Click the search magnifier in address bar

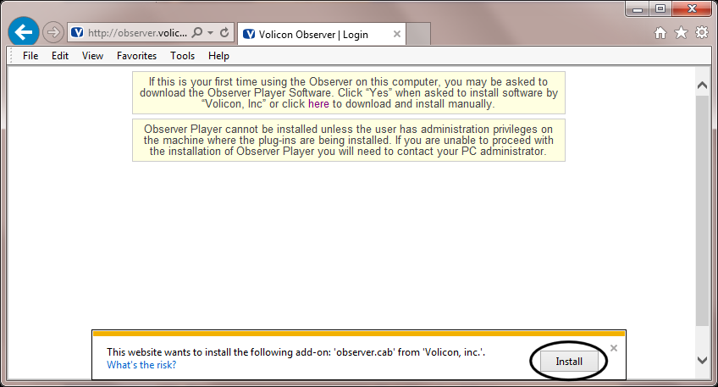pos(197,32)
